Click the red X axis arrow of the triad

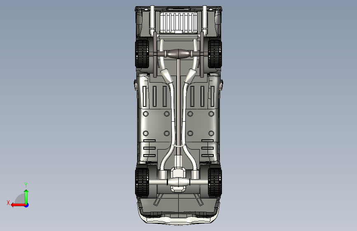pos(18,205)
